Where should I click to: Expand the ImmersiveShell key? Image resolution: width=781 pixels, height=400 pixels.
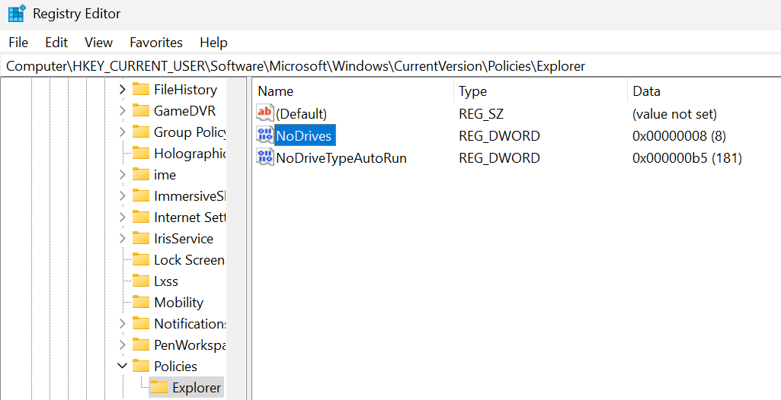tap(122, 196)
